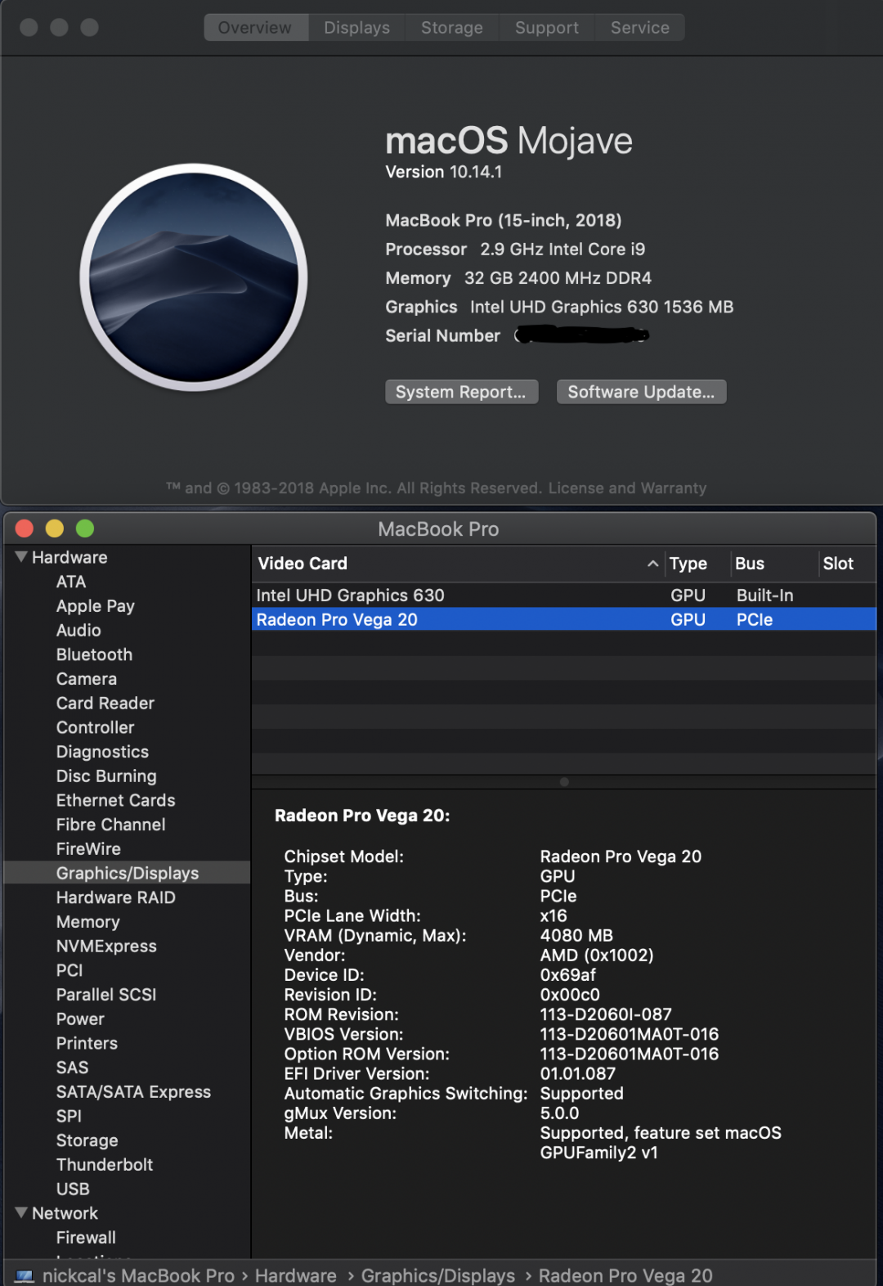Minimize the MacBook Pro report window
883x1286 pixels.
click(55, 528)
